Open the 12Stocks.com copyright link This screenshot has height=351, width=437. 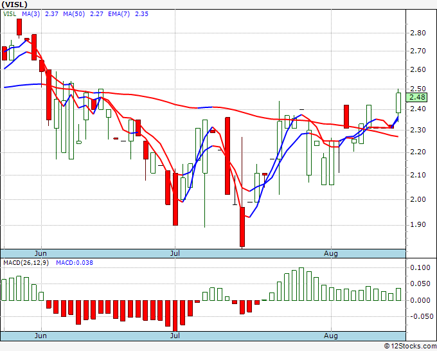click(x=410, y=346)
